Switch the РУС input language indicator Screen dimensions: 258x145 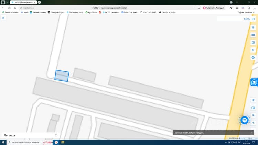[239, 142]
